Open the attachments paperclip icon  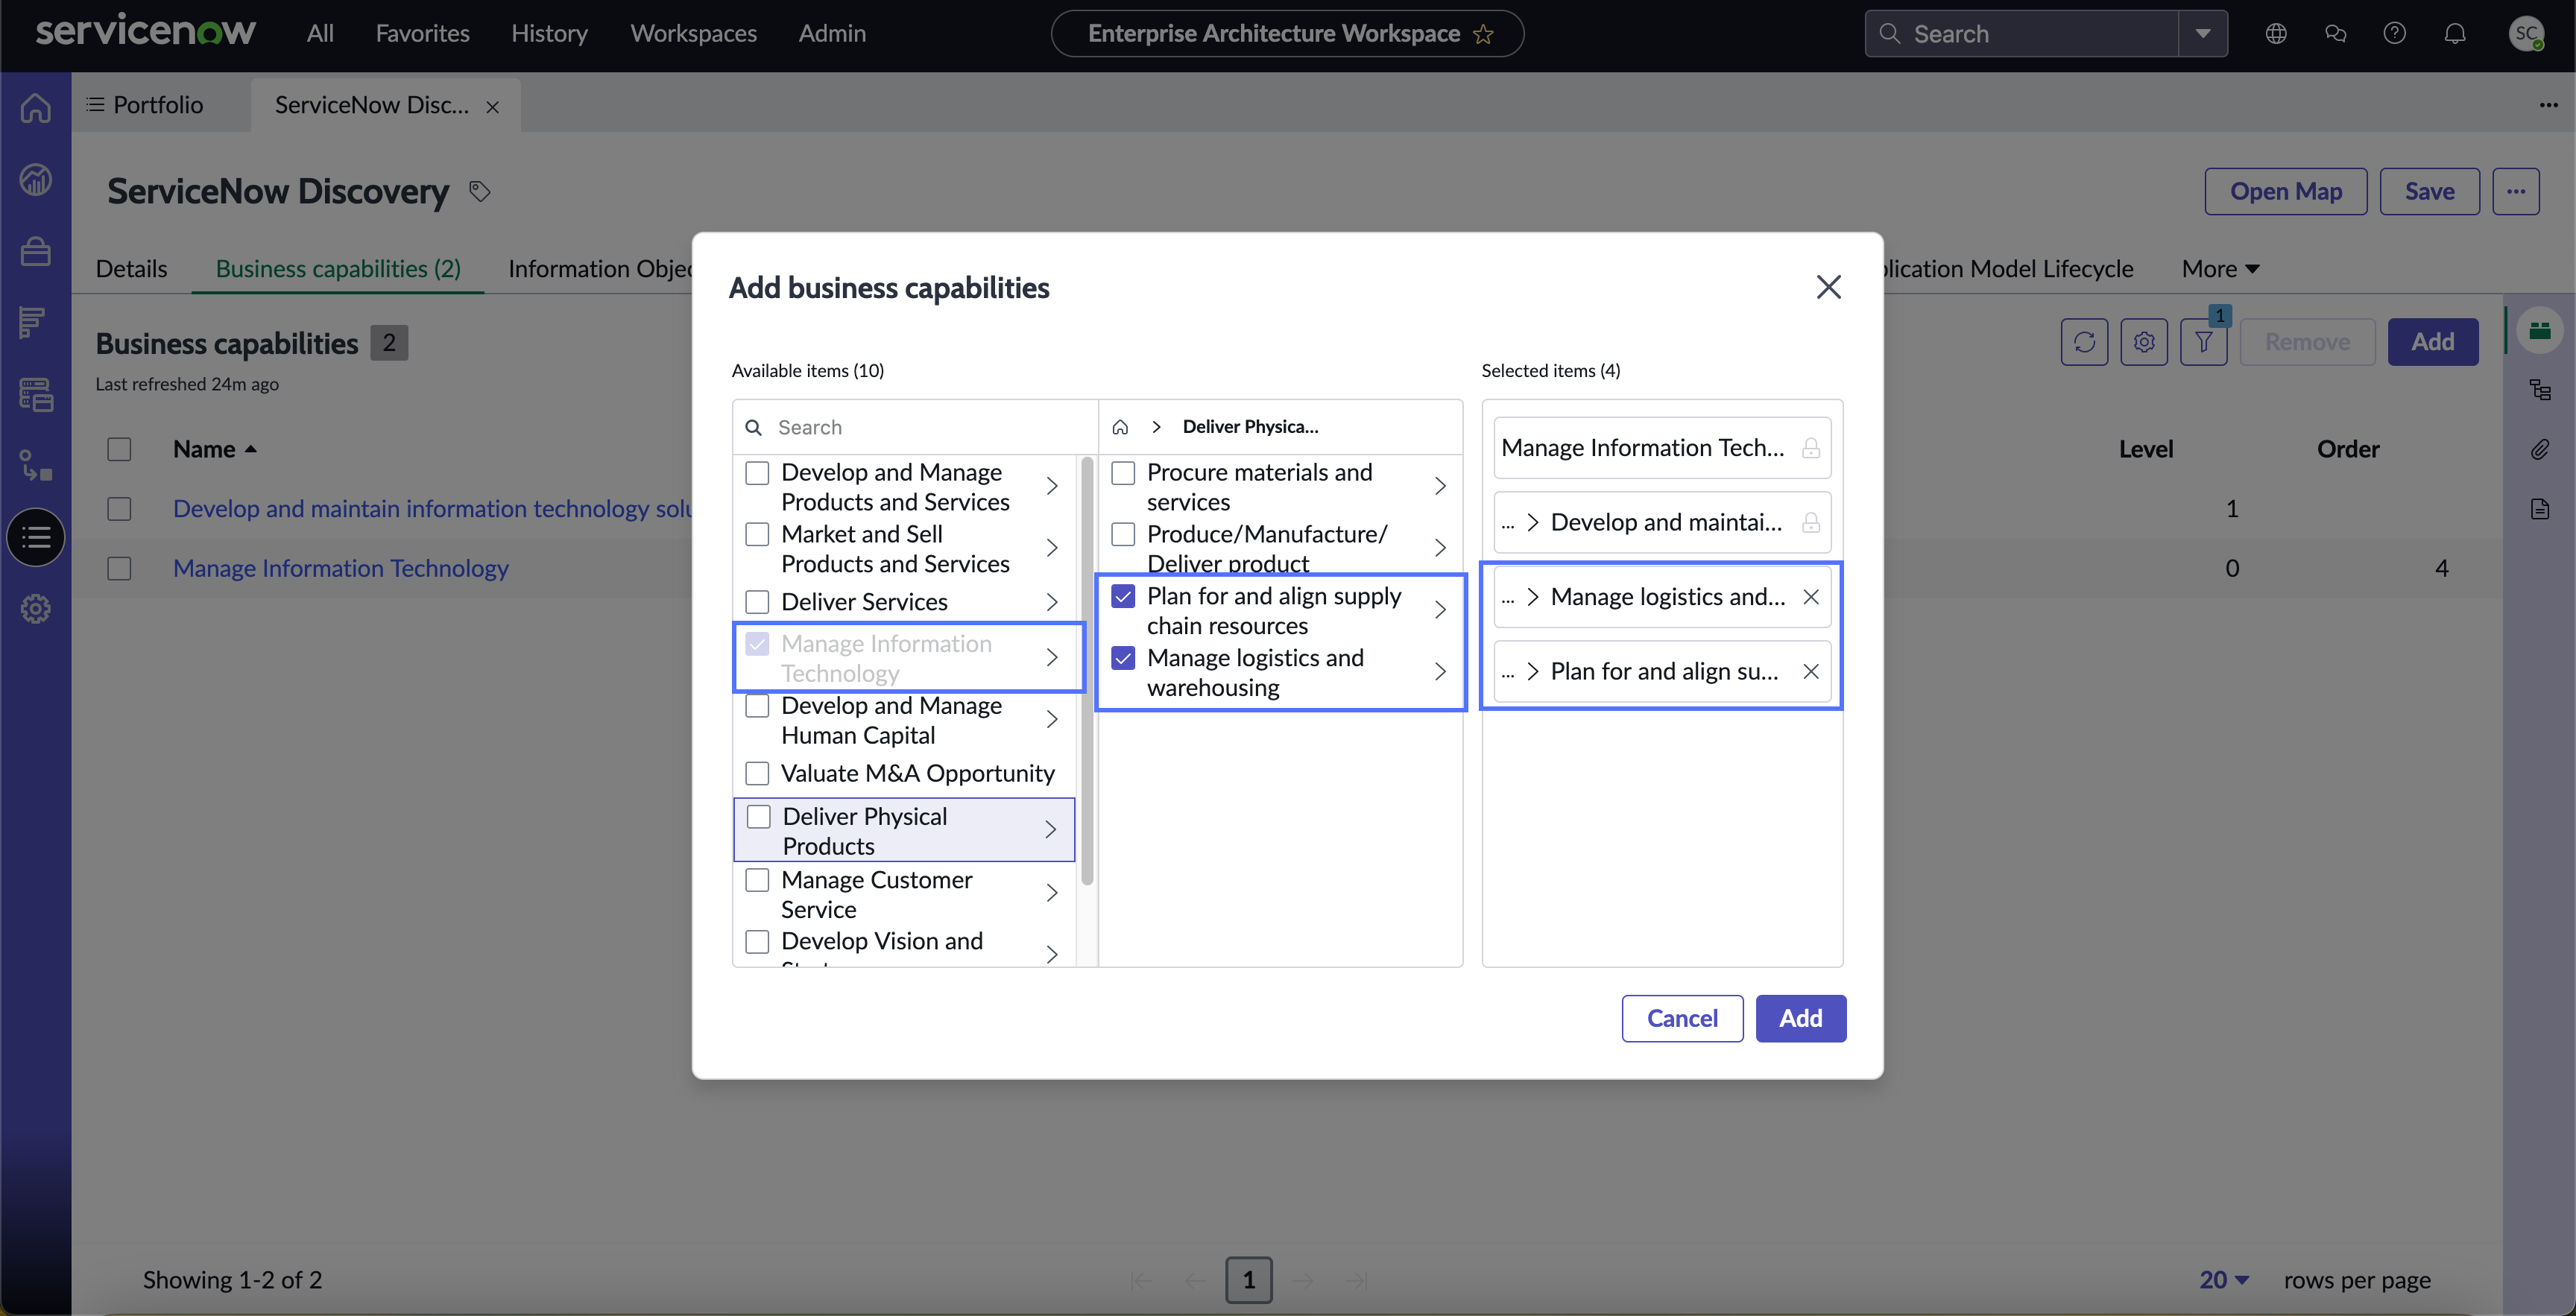tap(2540, 449)
